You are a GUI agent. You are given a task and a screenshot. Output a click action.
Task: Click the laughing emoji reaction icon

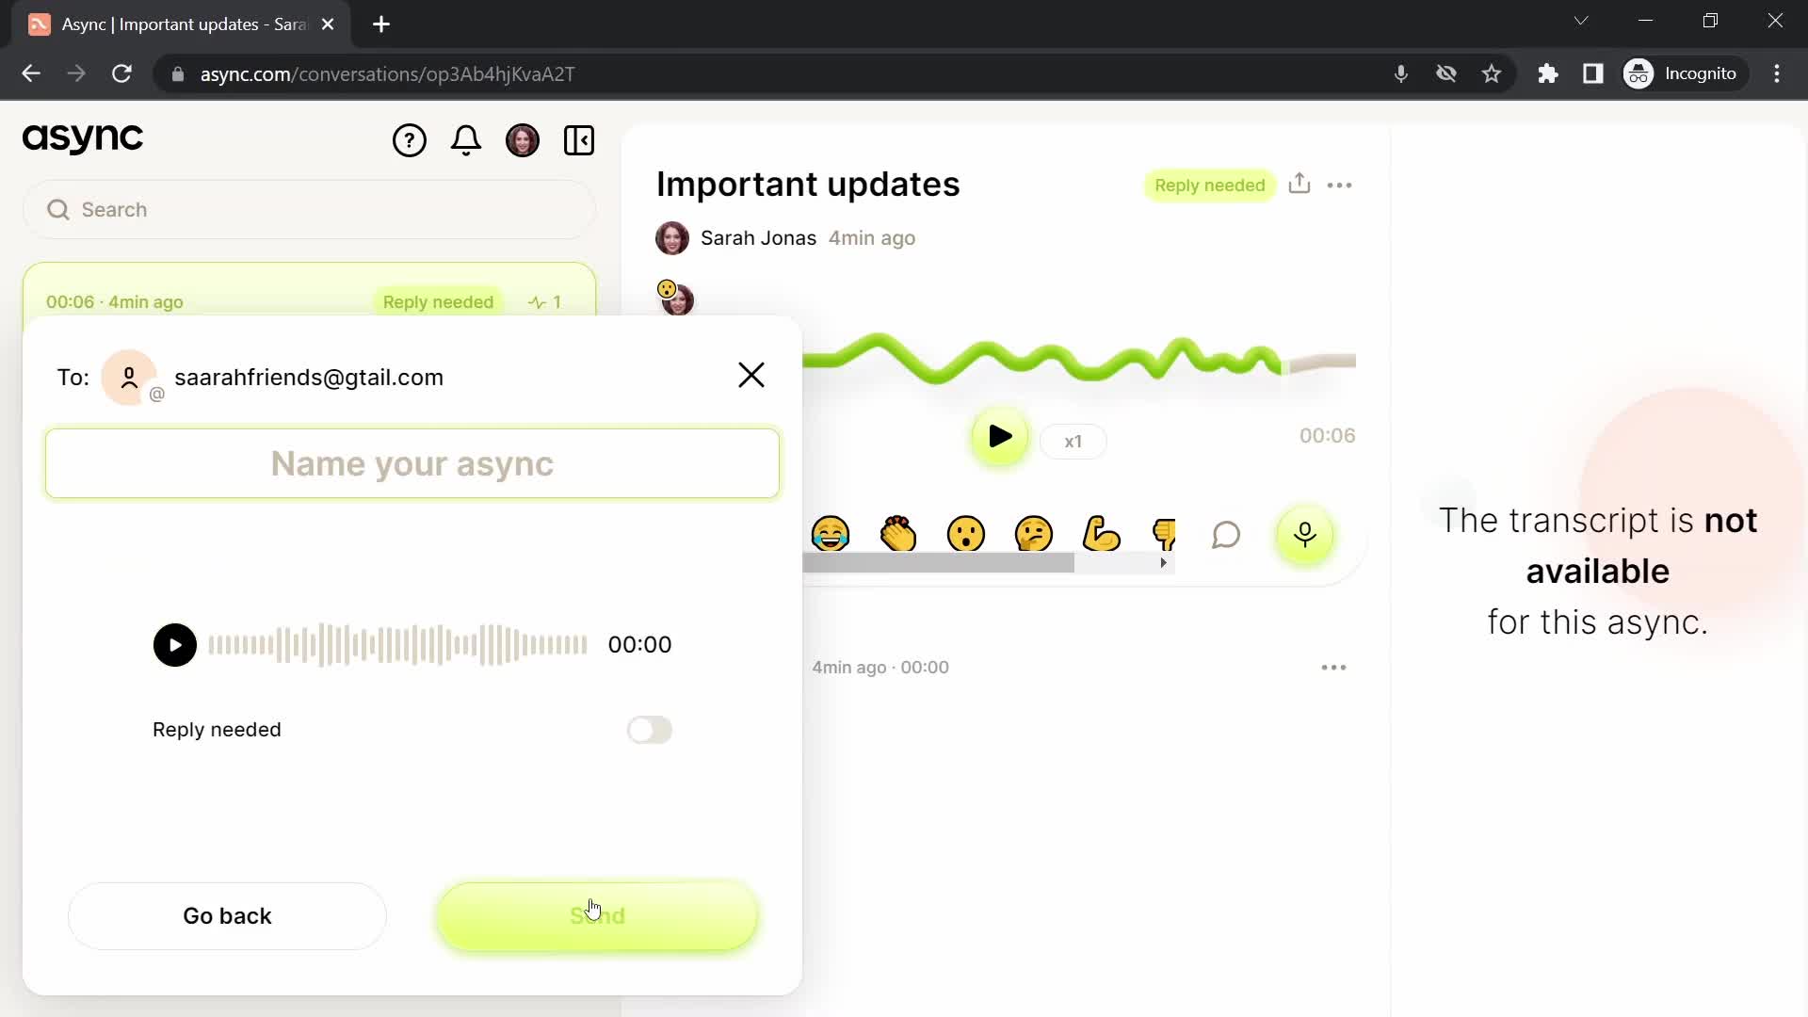832,534
